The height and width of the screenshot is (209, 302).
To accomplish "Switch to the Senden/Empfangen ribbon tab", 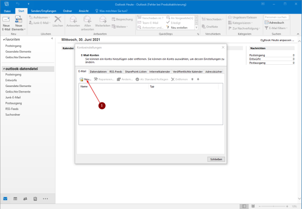I will pyautogui.click(x=43, y=11).
